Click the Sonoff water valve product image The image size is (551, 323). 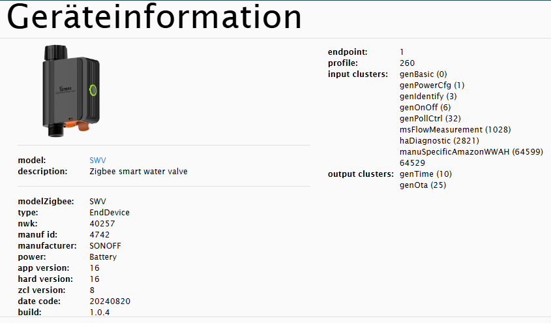71,90
